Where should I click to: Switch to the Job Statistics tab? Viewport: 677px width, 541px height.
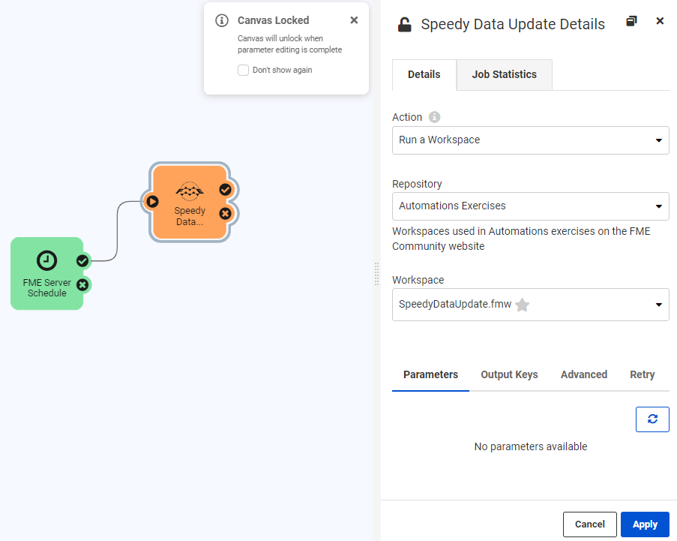coord(504,75)
